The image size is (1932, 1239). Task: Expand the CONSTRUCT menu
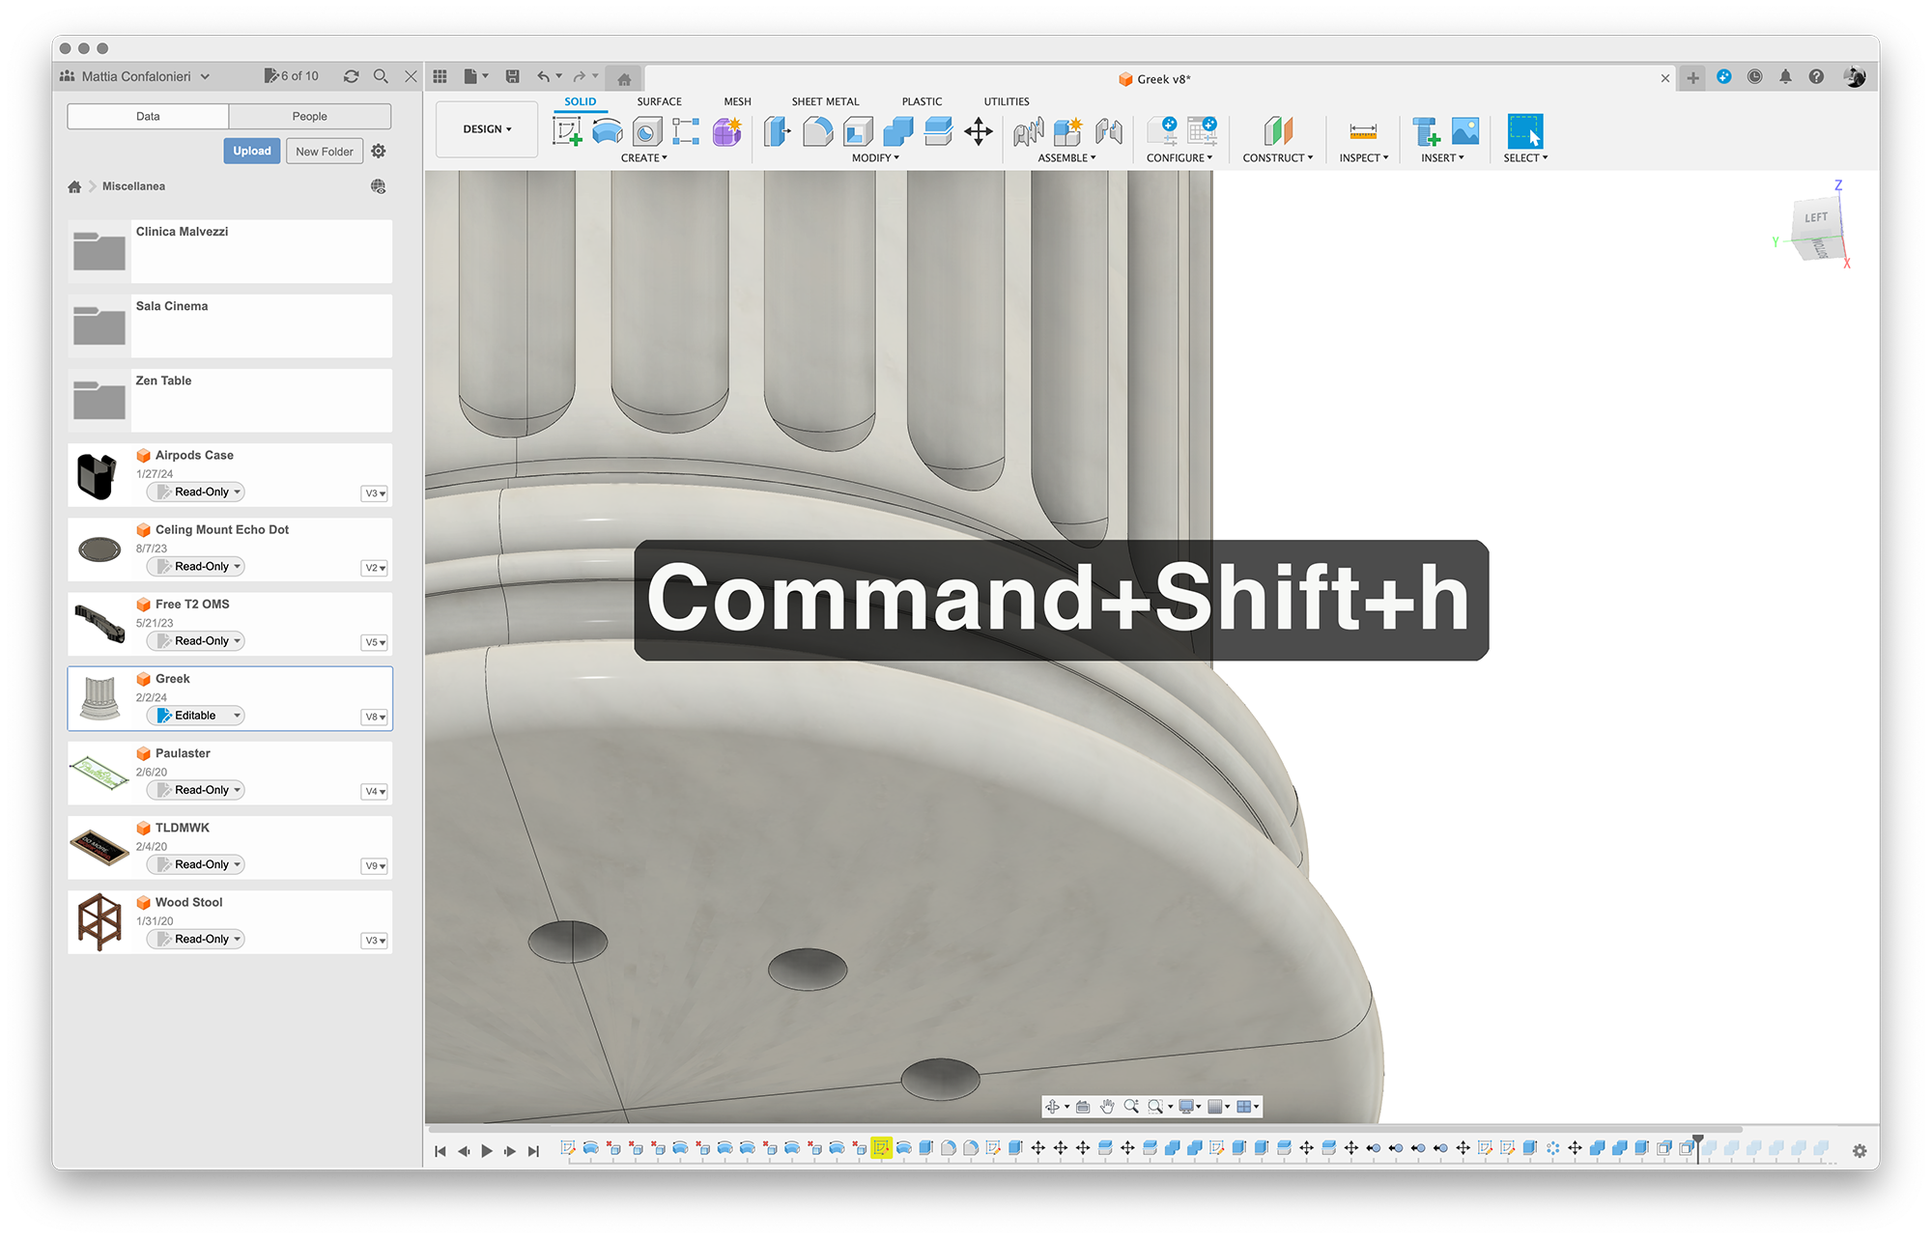click(x=1277, y=157)
